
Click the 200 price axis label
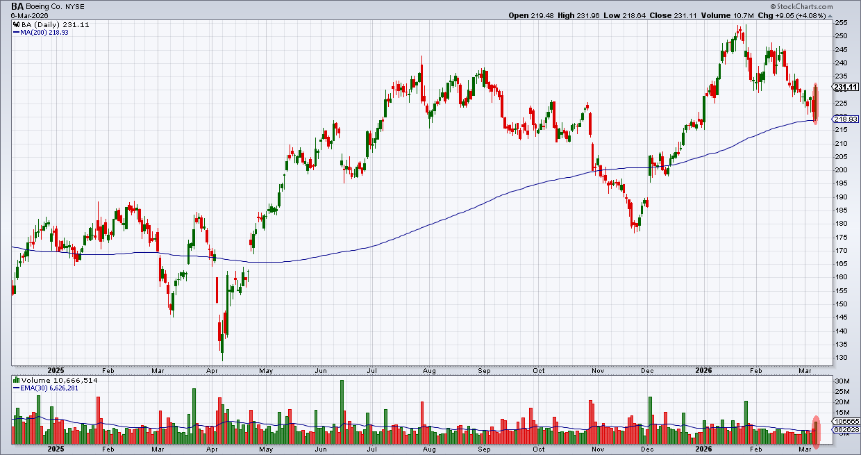pyautogui.click(x=842, y=170)
